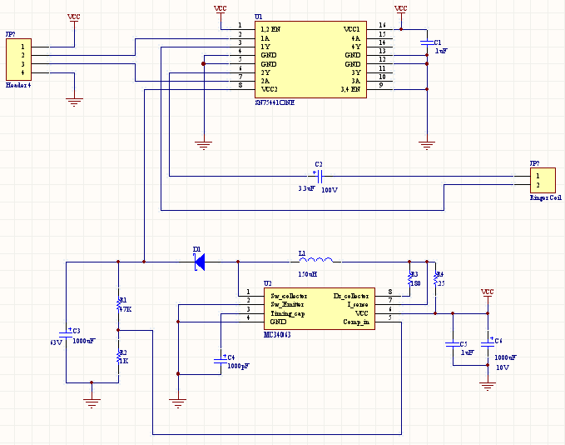The image size is (565, 445).
Task: Select capacitor C3 near 63V label
Action: point(66,332)
